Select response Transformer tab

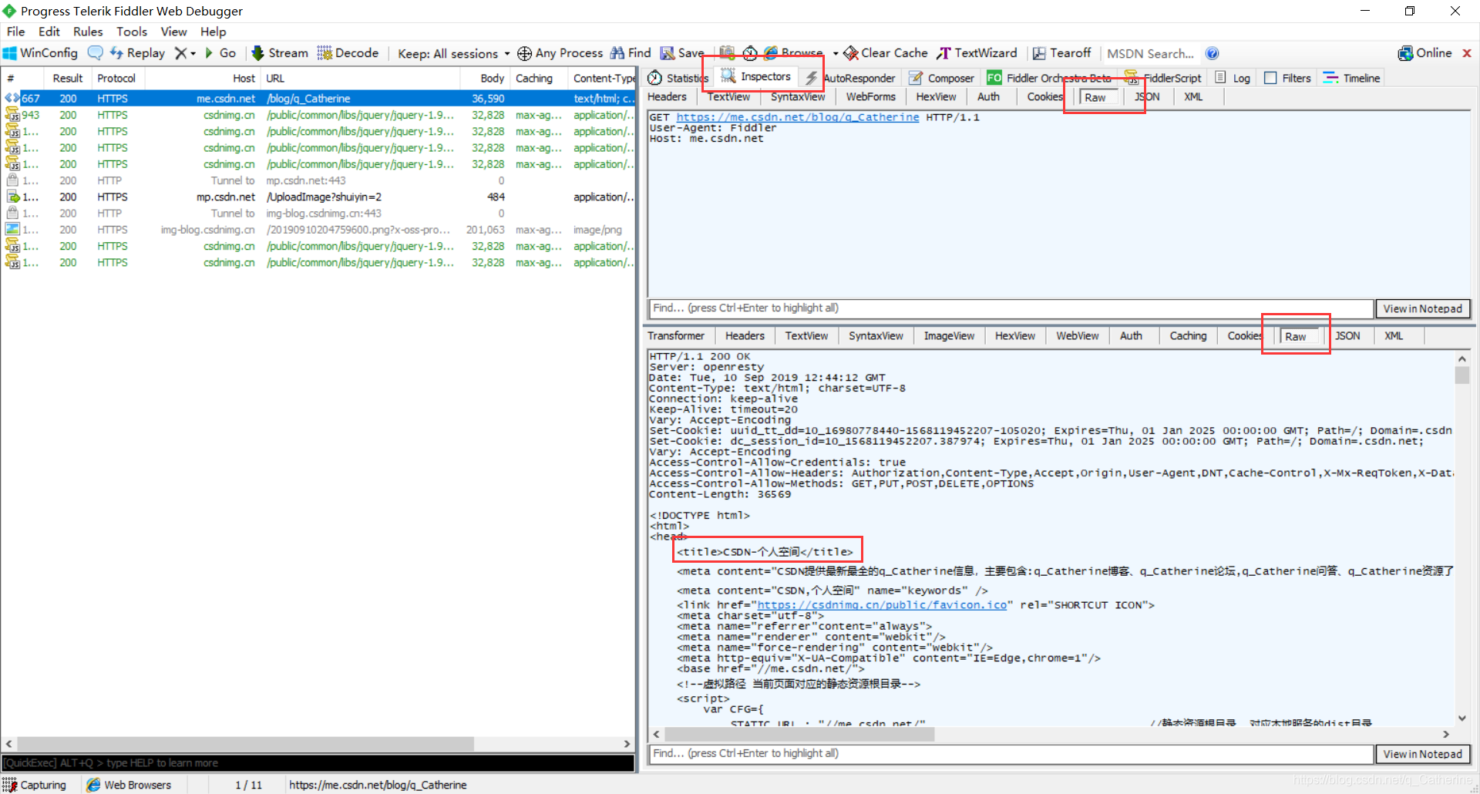tap(676, 335)
